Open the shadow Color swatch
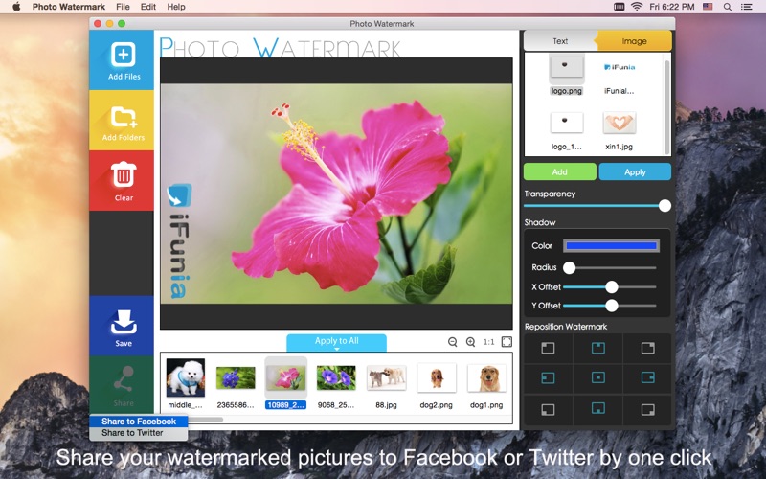This screenshot has height=479, width=766. [611, 246]
